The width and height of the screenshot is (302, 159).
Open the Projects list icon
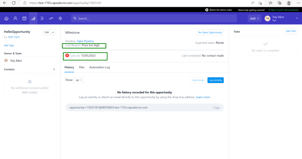coord(42,18)
